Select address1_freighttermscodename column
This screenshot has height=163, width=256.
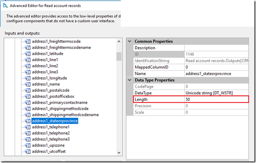click(x=61, y=48)
